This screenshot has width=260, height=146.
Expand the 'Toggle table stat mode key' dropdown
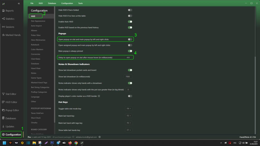[x=128, y=109]
